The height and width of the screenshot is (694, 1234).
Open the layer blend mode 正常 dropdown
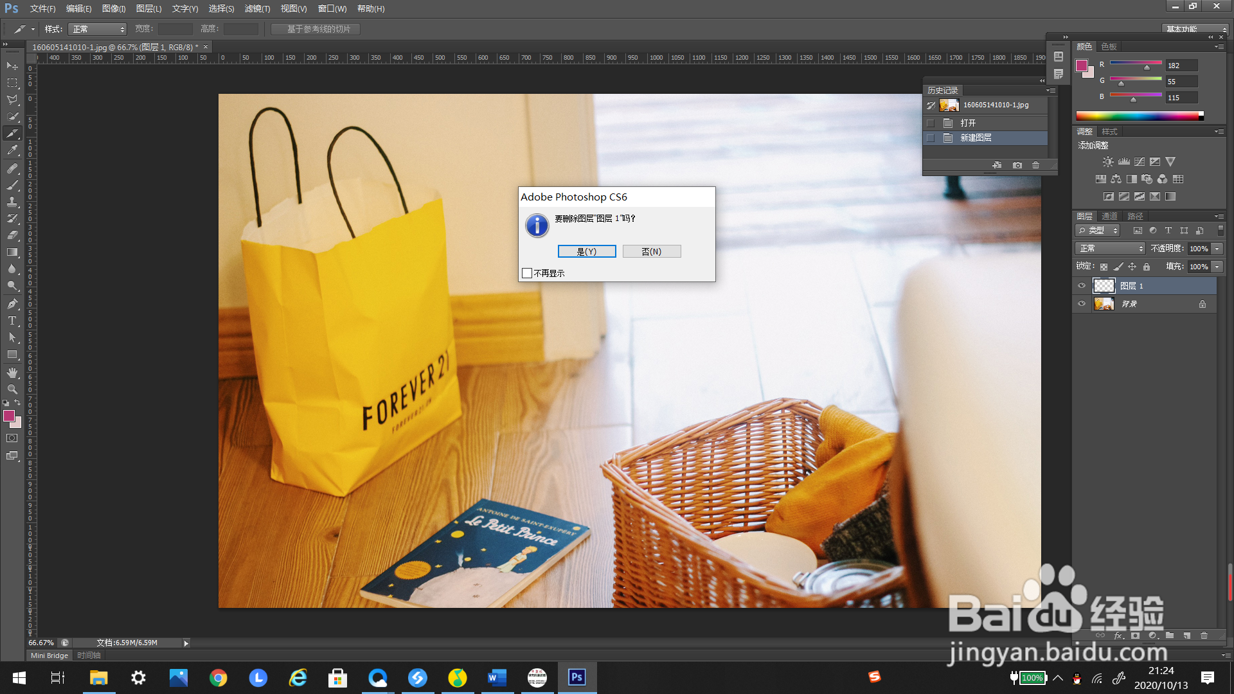pyautogui.click(x=1110, y=248)
